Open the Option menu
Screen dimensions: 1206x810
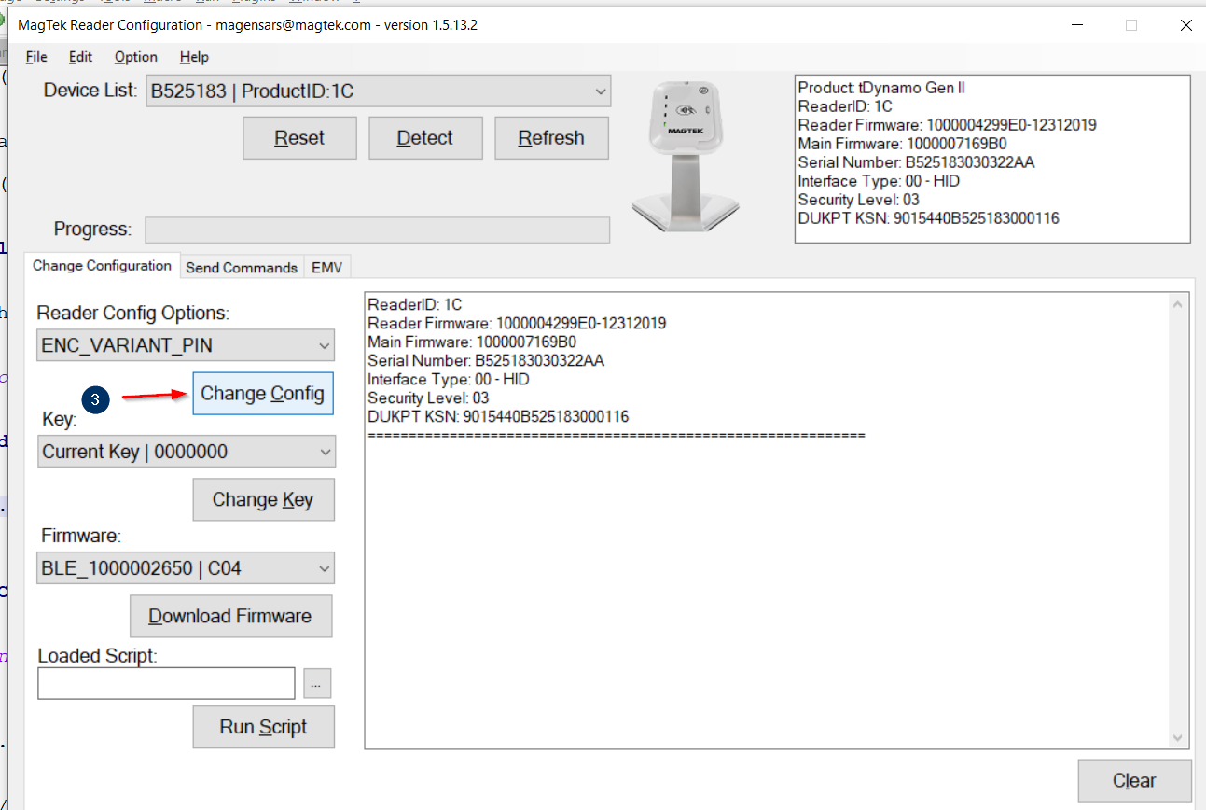click(134, 57)
